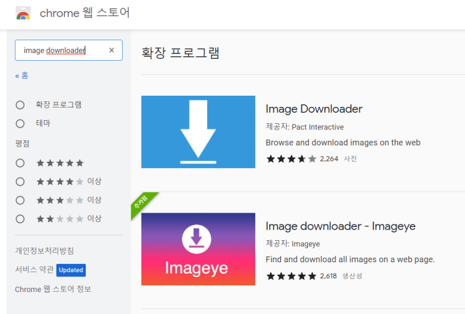Click 'Browse and download images on the web' description
The image size is (465, 314).
point(343,143)
